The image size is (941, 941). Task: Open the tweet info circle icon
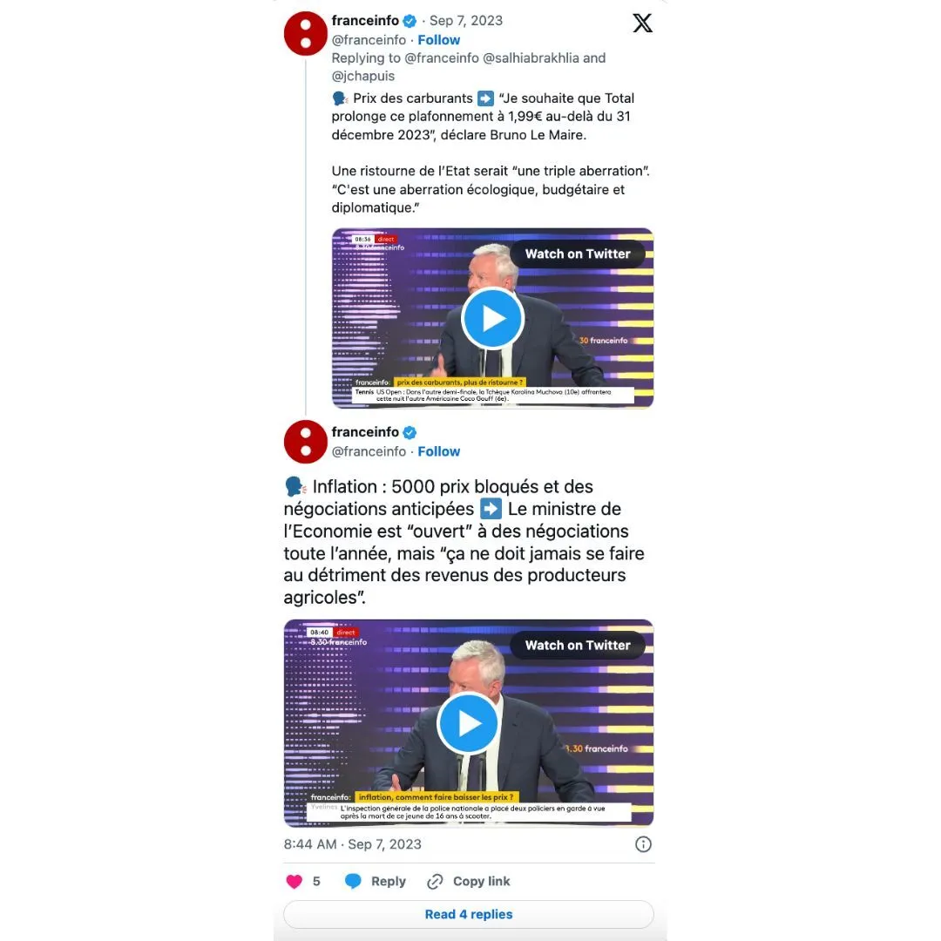643,844
